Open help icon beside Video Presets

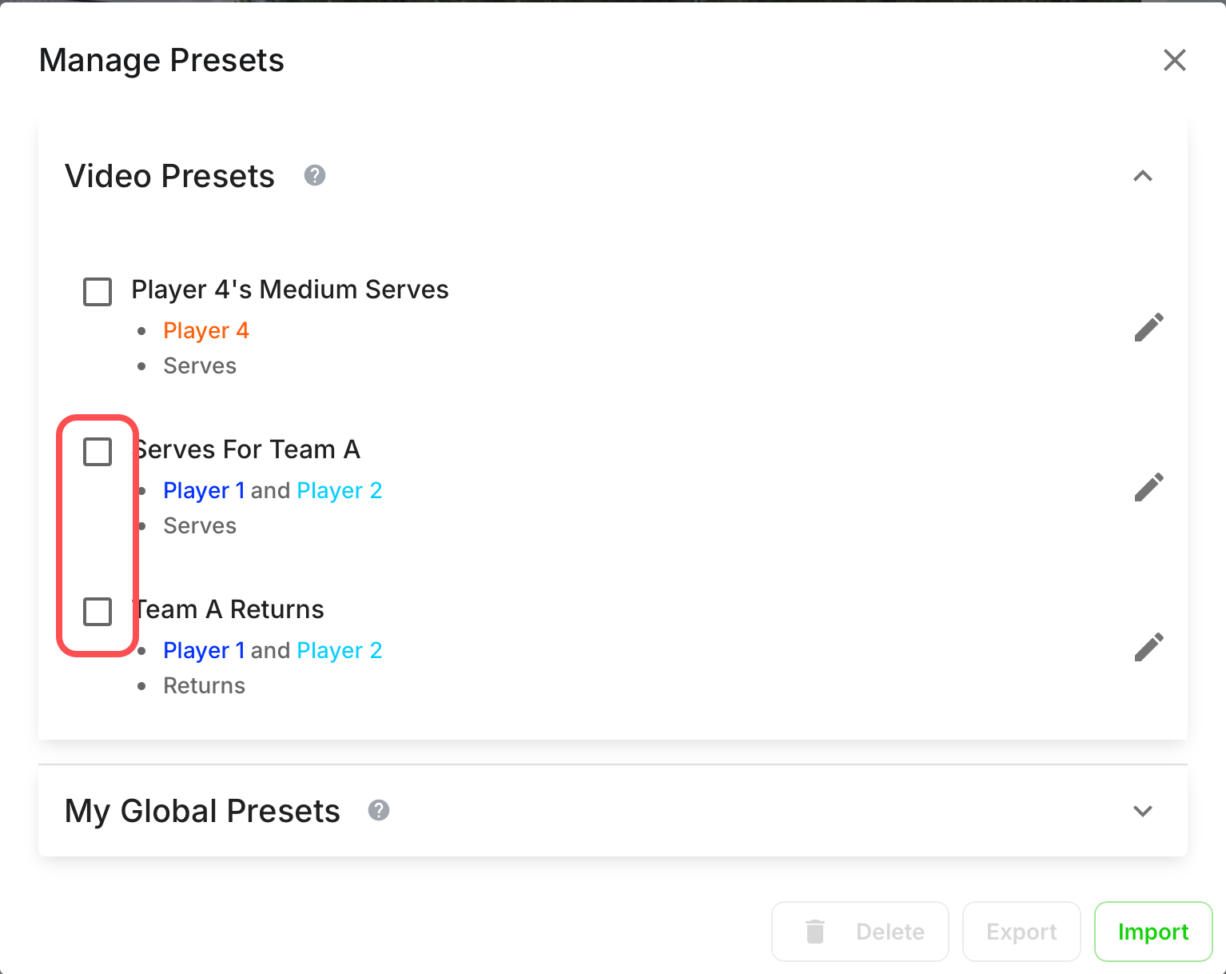315,175
